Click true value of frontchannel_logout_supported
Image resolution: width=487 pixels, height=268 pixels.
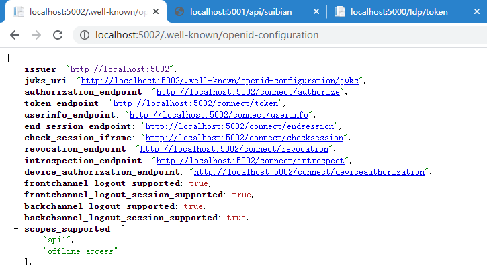click(198, 183)
